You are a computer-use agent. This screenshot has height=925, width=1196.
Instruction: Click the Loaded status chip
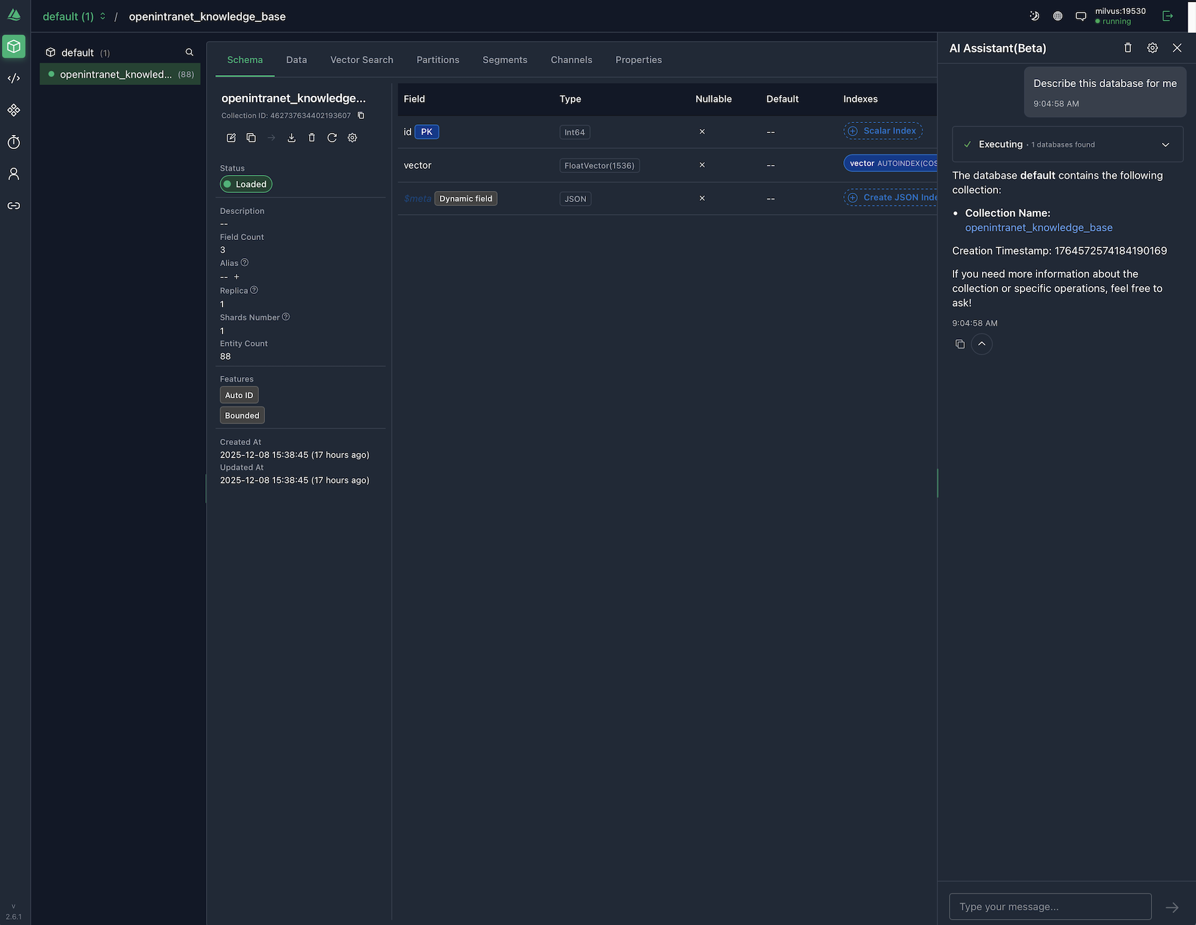click(x=246, y=184)
